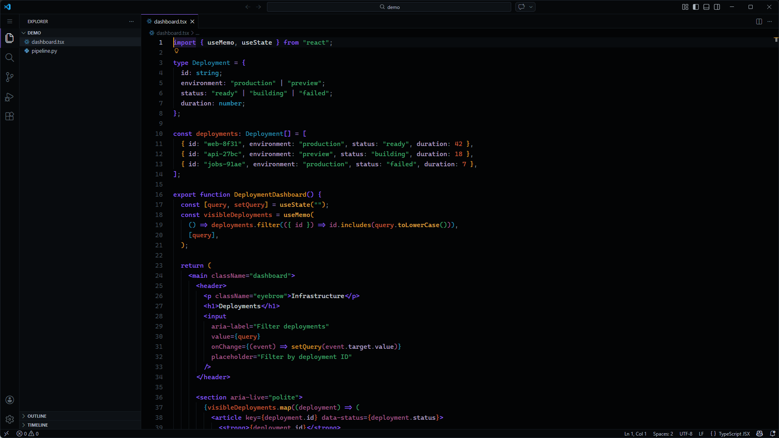The width and height of the screenshot is (779, 438).
Task: Toggle the bottom panel
Action: (x=706, y=7)
